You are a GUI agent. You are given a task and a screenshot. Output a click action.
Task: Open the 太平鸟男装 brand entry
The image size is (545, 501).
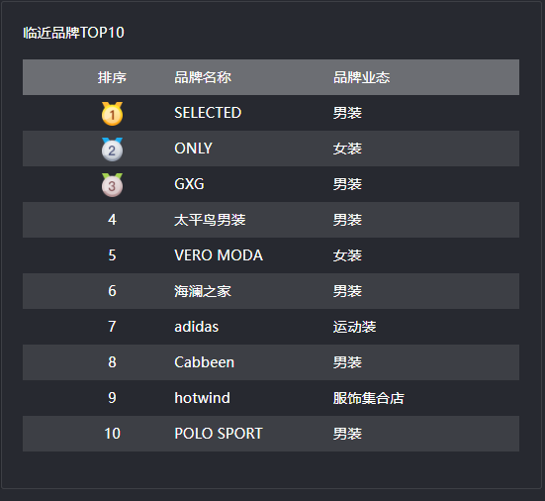coord(210,220)
